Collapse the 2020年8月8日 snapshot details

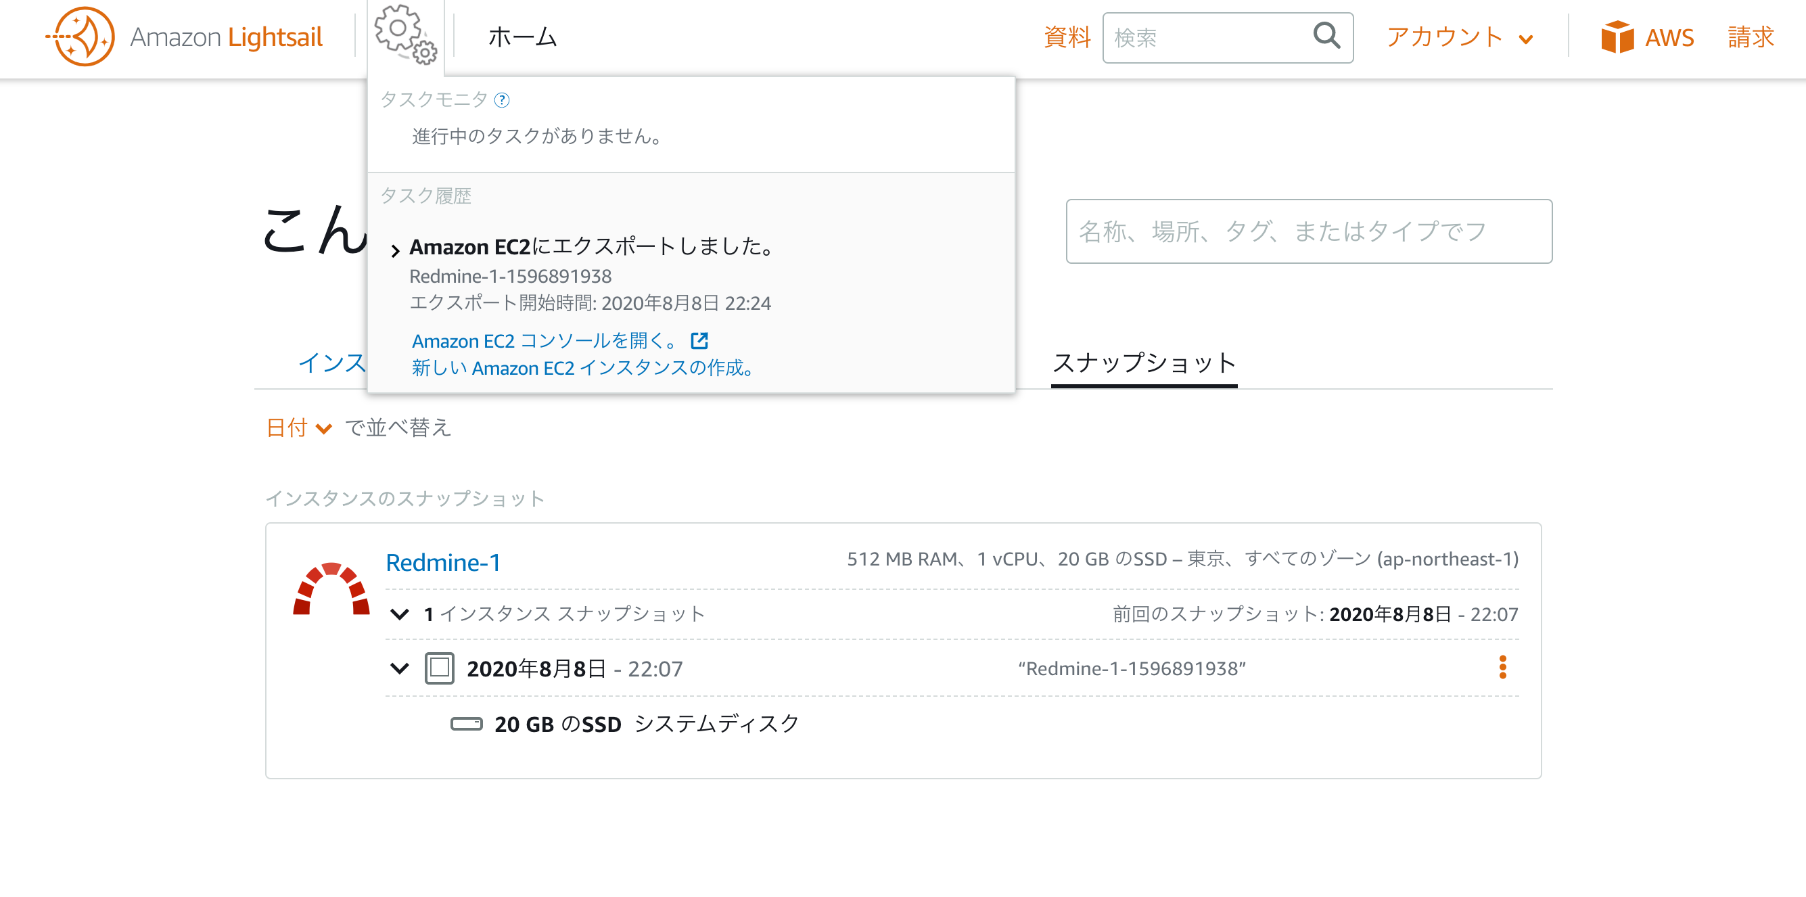[400, 668]
